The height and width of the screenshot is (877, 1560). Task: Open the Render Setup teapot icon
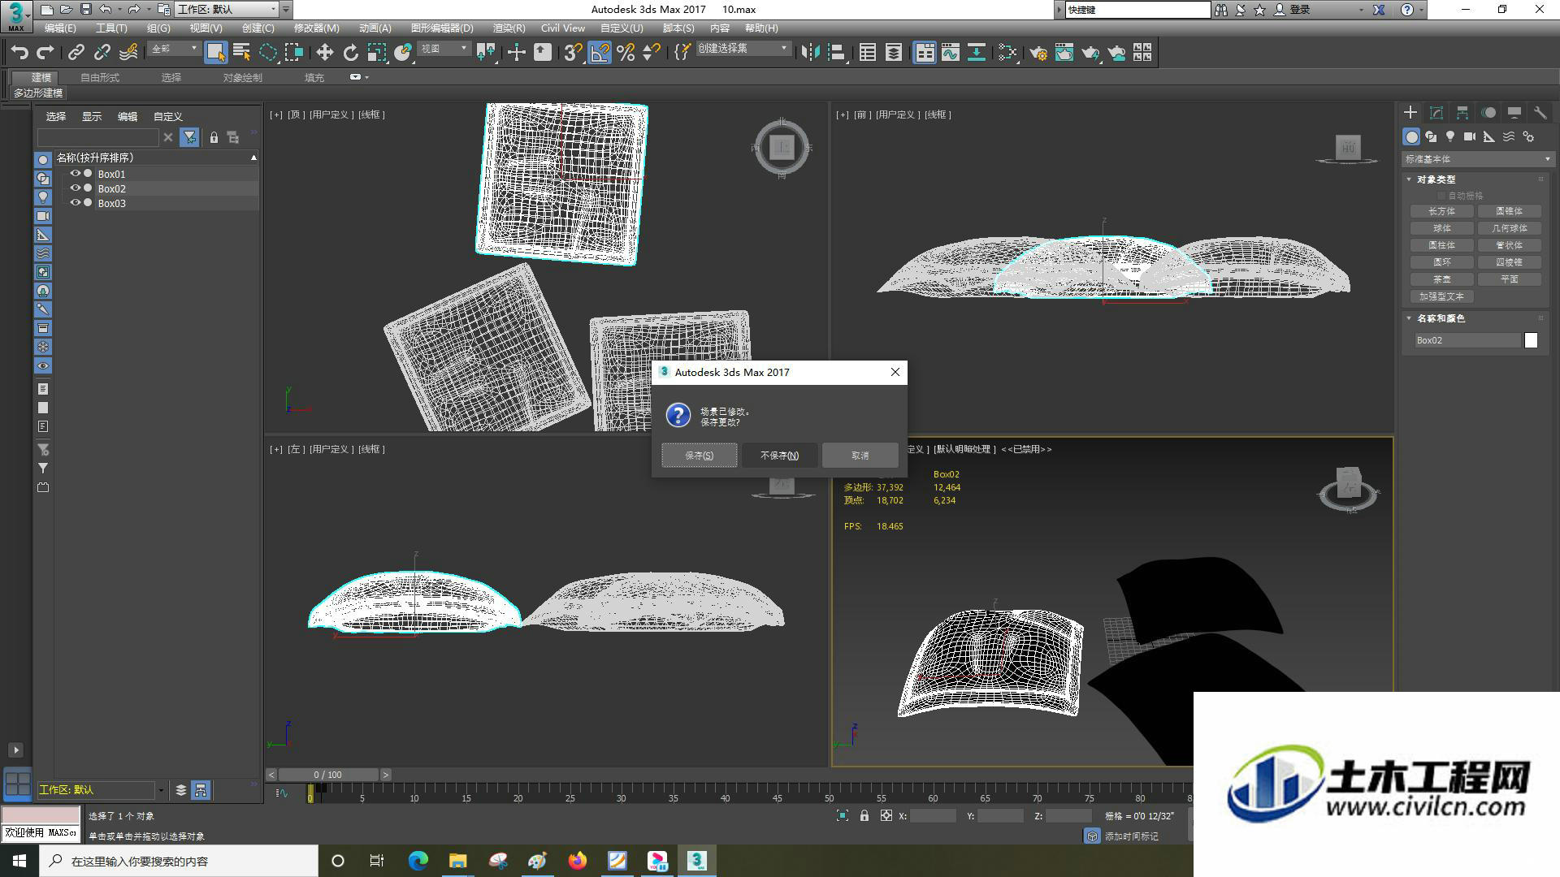click(1038, 53)
